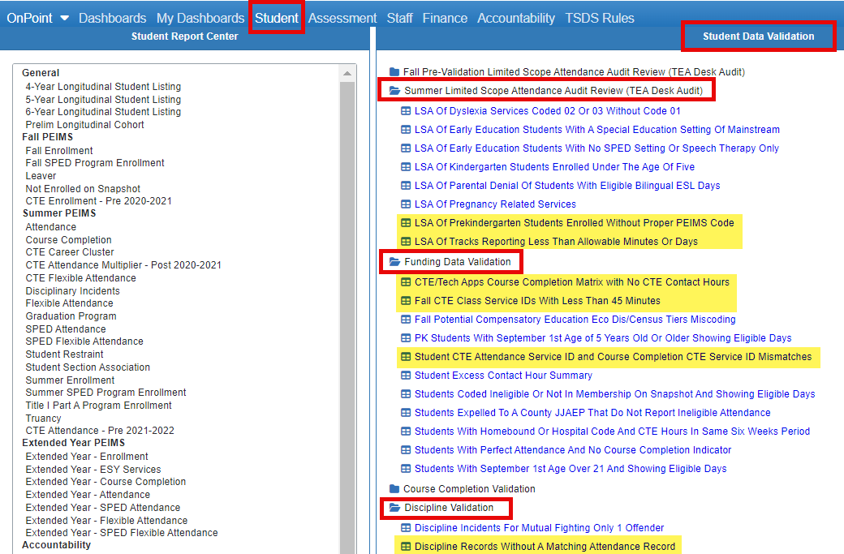Click the Student Data Validation button
844x554 pixels.
758,36
